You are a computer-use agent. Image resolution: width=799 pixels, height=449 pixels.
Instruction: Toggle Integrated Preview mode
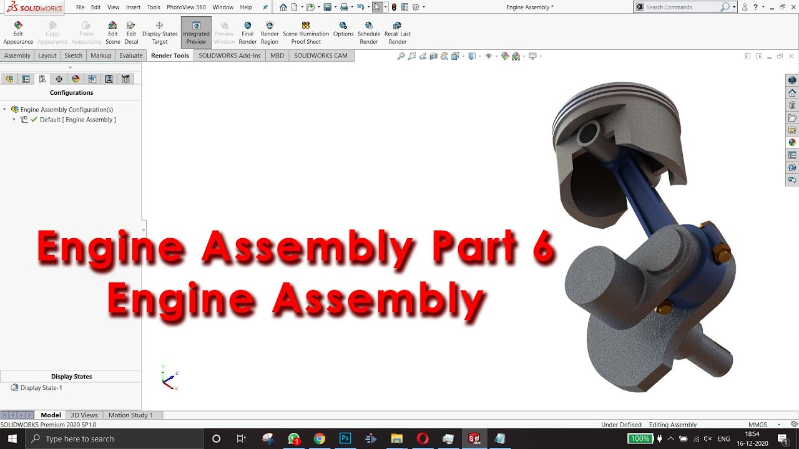click(x=195, y=31)
